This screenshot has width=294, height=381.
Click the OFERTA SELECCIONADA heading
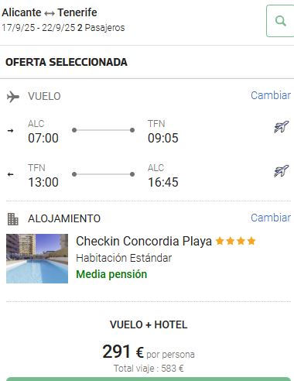[x=67, y=62]
